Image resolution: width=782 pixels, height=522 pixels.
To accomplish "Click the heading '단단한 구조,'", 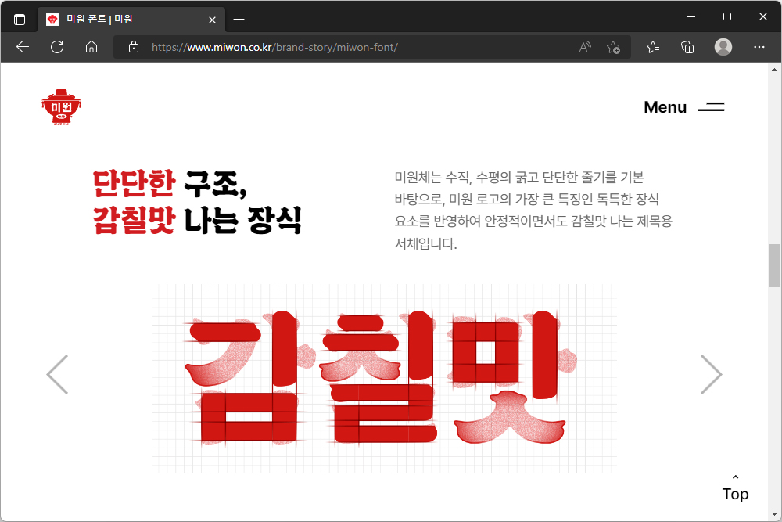I will (170, 184).
